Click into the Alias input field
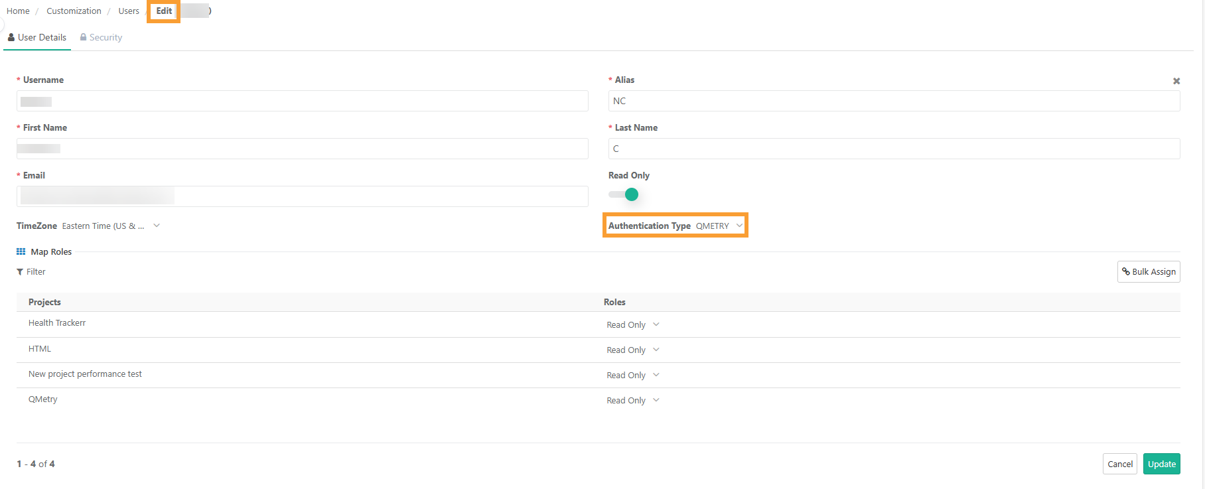This screenshot has height=489, width=1205. tap(893, 102)
